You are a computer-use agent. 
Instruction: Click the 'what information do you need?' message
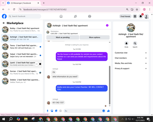65,77
